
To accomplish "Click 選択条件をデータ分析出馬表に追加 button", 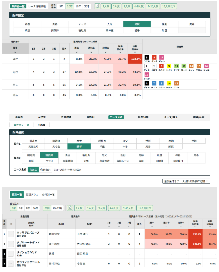I will click(x=186, y=181).
